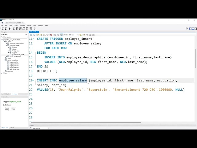Beautify the SQL with the broom icon
Screen dimensions: 197x148
pyautogui.click(x=84, y=35)
